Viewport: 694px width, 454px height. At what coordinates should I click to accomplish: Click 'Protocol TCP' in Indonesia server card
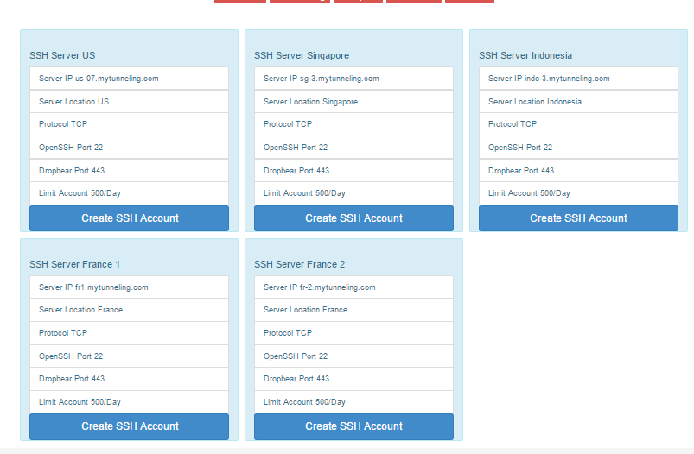(578, 124)
